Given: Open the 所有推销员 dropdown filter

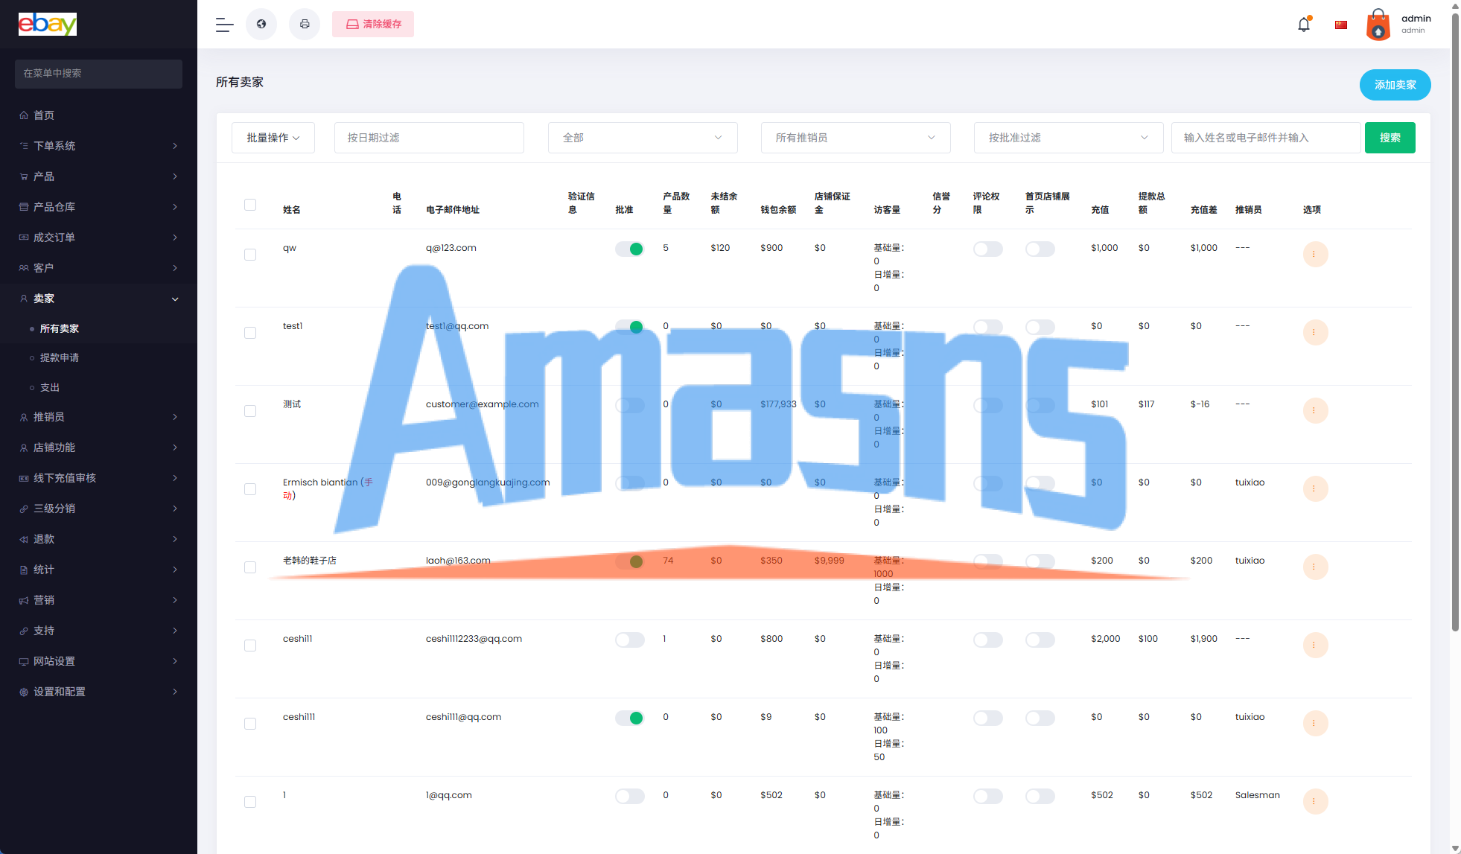Looking at the screenshot, I should pos(855,138).
